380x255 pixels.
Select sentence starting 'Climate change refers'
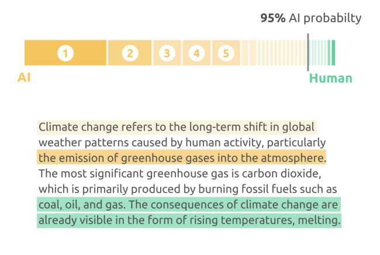(x=177, y=127)
